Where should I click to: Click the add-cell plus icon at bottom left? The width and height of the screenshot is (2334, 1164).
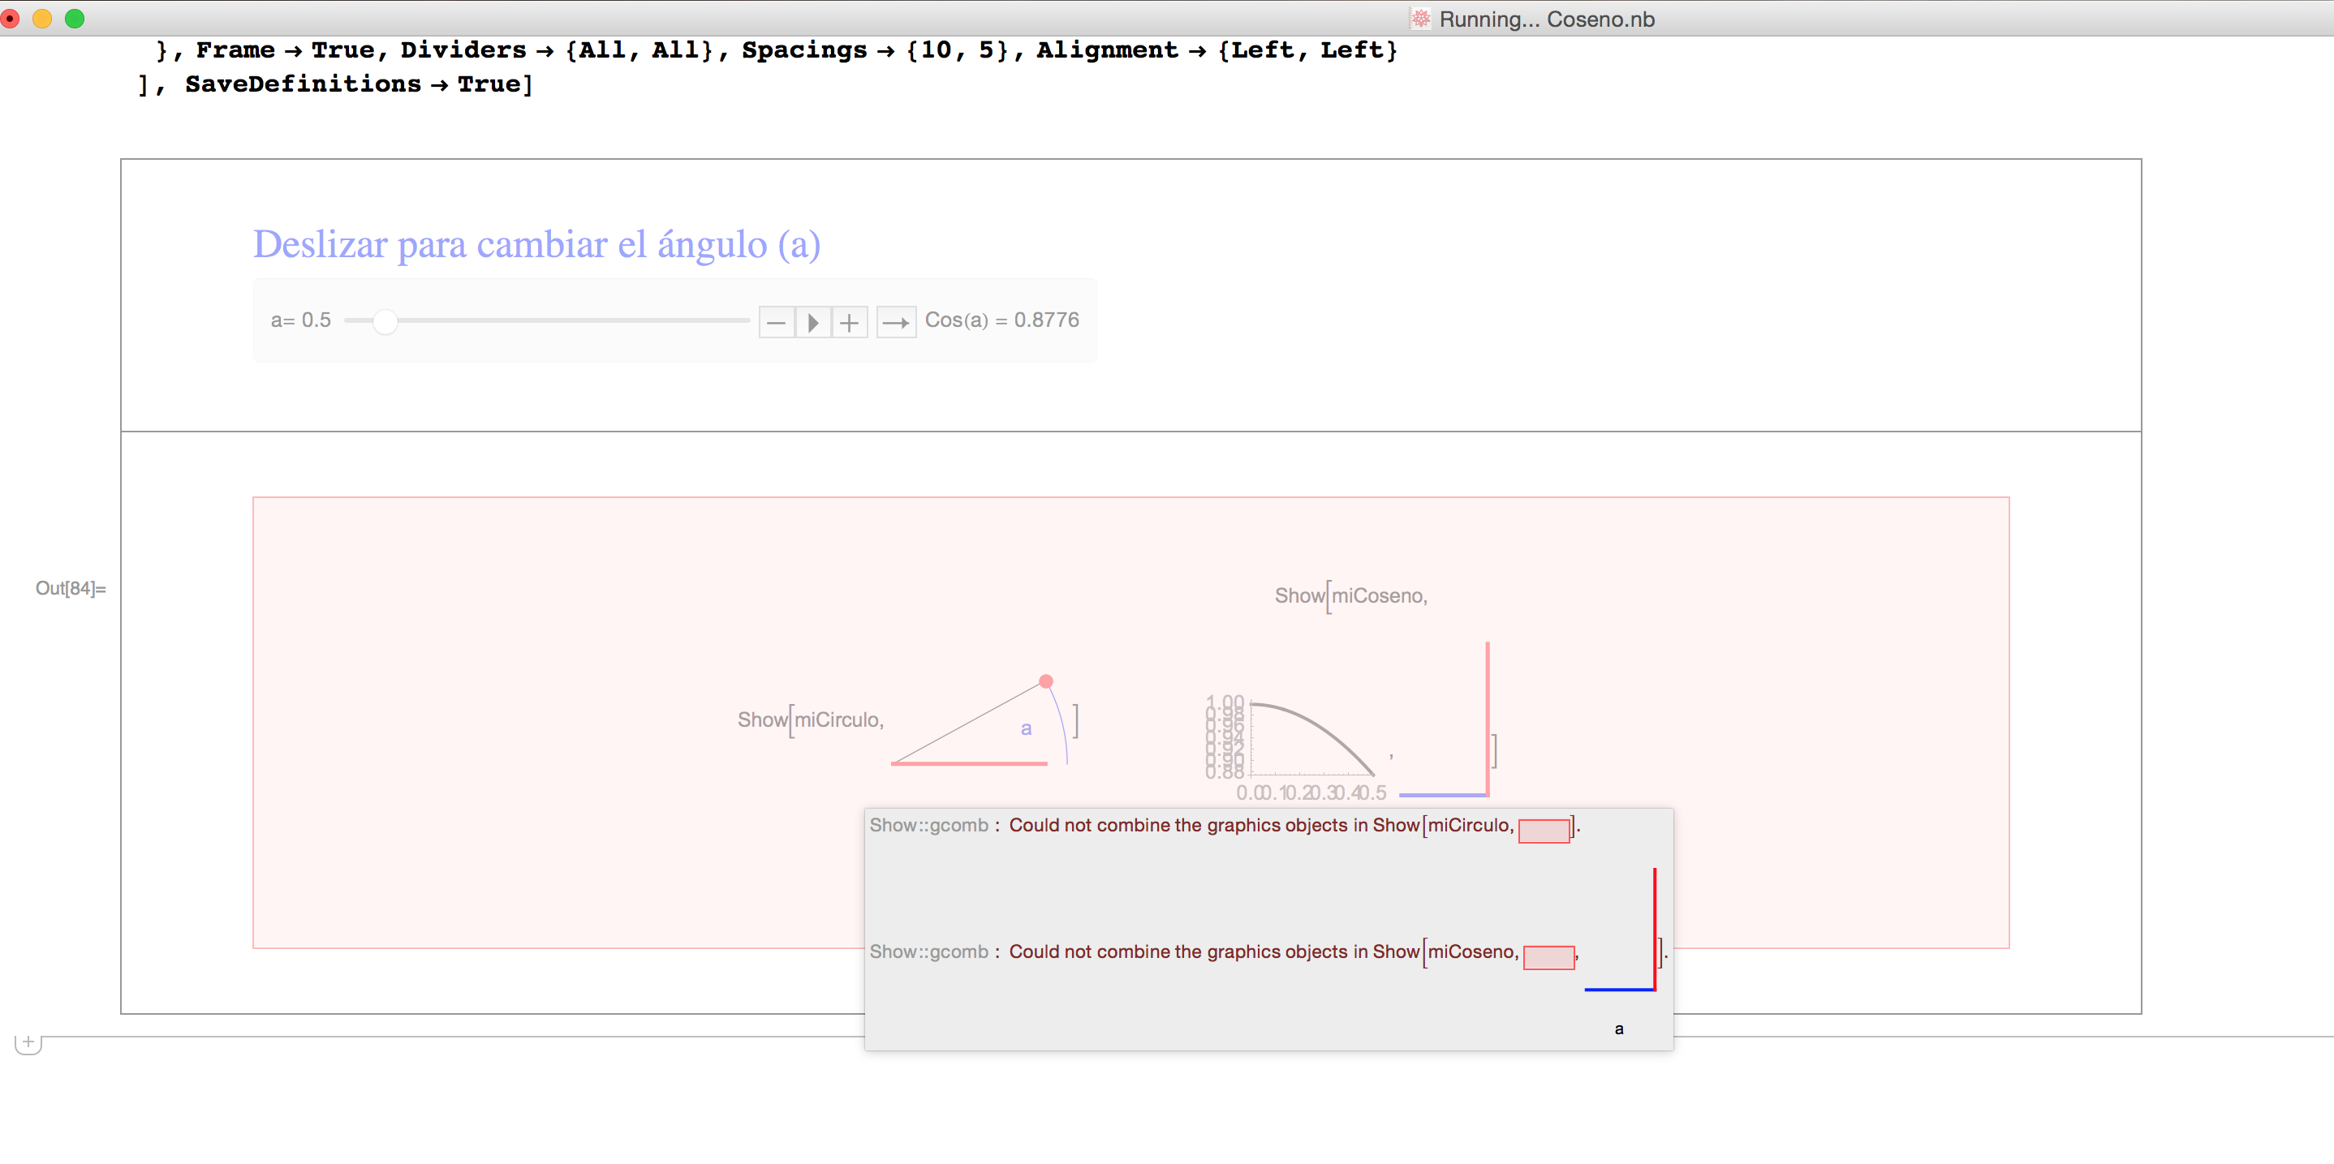[28, 1042]
